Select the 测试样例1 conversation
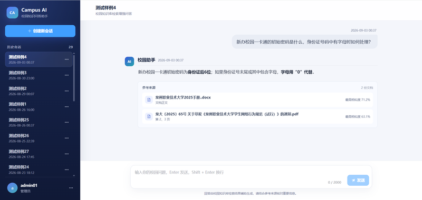Image resolution: width=422 pixels, height=200 pixels. 39,106
